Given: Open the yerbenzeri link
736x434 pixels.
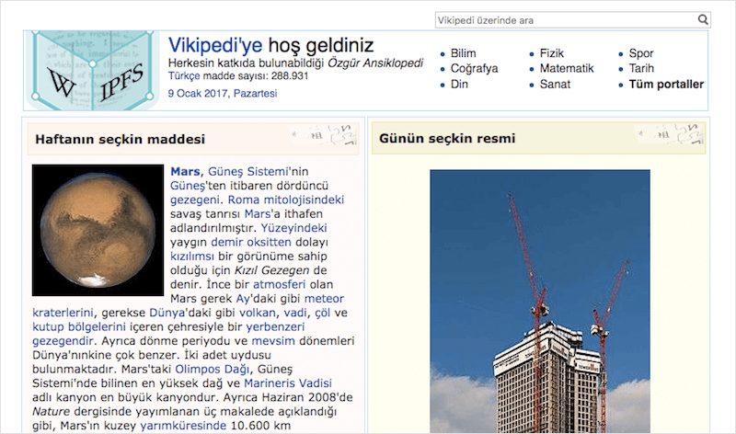Looking at the screenshot, I should pyautogui.click(x=275, y=326).
